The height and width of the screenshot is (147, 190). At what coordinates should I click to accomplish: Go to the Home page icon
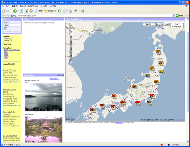31,11
